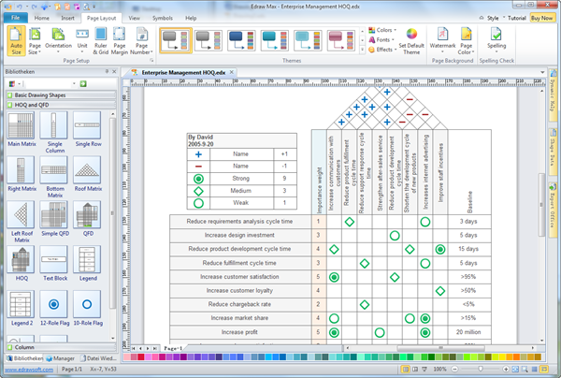Open the Page Color option
This screenshot has height=378, width=561.
pyautogui.click(x=466, y=41)
